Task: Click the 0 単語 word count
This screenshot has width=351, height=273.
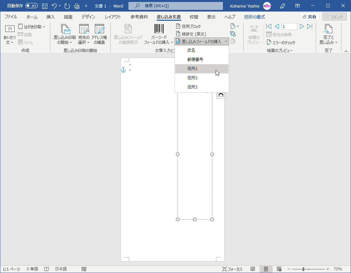Action: coord(32,269)
